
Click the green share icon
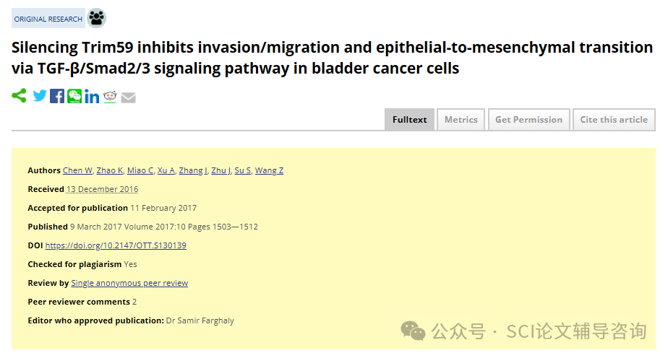click(20, 96)
